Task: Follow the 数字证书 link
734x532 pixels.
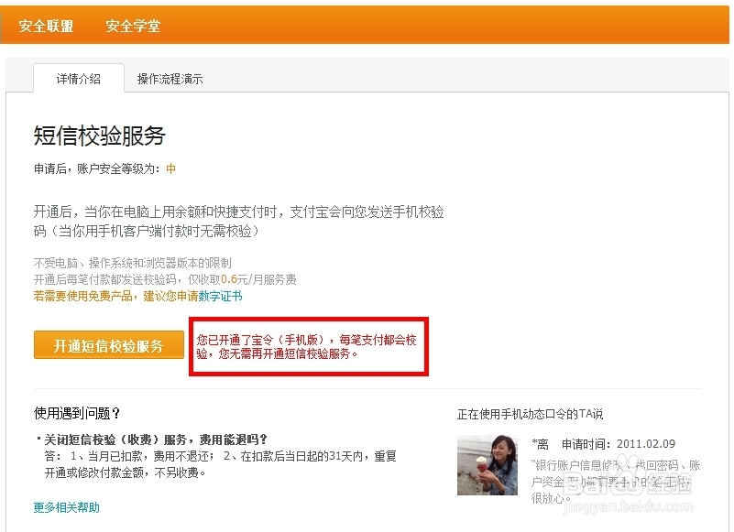Action: [x=221, y=296]
